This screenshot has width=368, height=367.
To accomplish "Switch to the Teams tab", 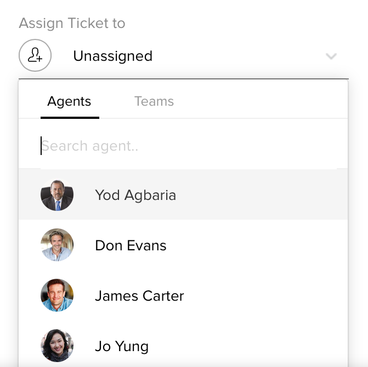I will point(154,101).
